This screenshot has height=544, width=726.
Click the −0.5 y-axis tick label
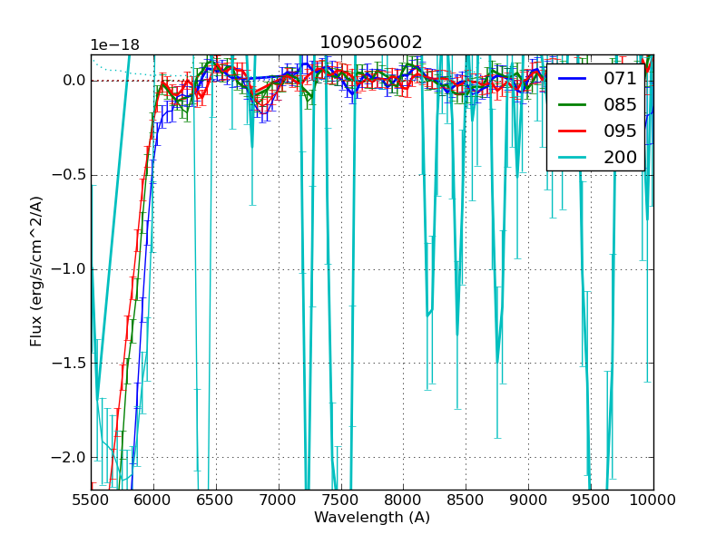click(x=70, y=175)
